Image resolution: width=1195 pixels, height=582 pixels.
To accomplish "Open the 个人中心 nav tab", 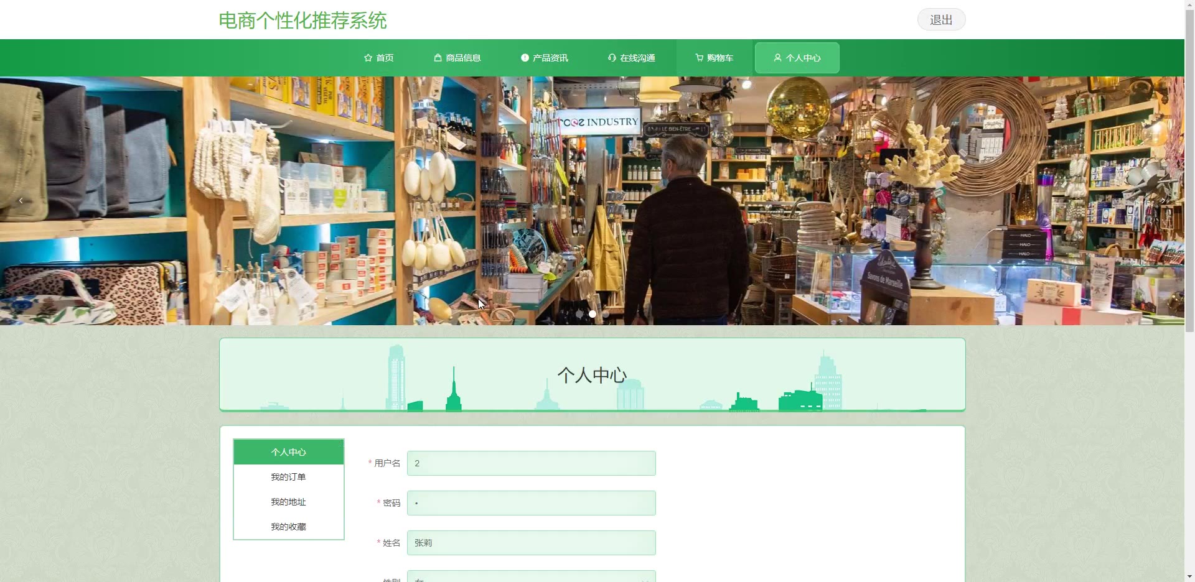I will [797, 58].
